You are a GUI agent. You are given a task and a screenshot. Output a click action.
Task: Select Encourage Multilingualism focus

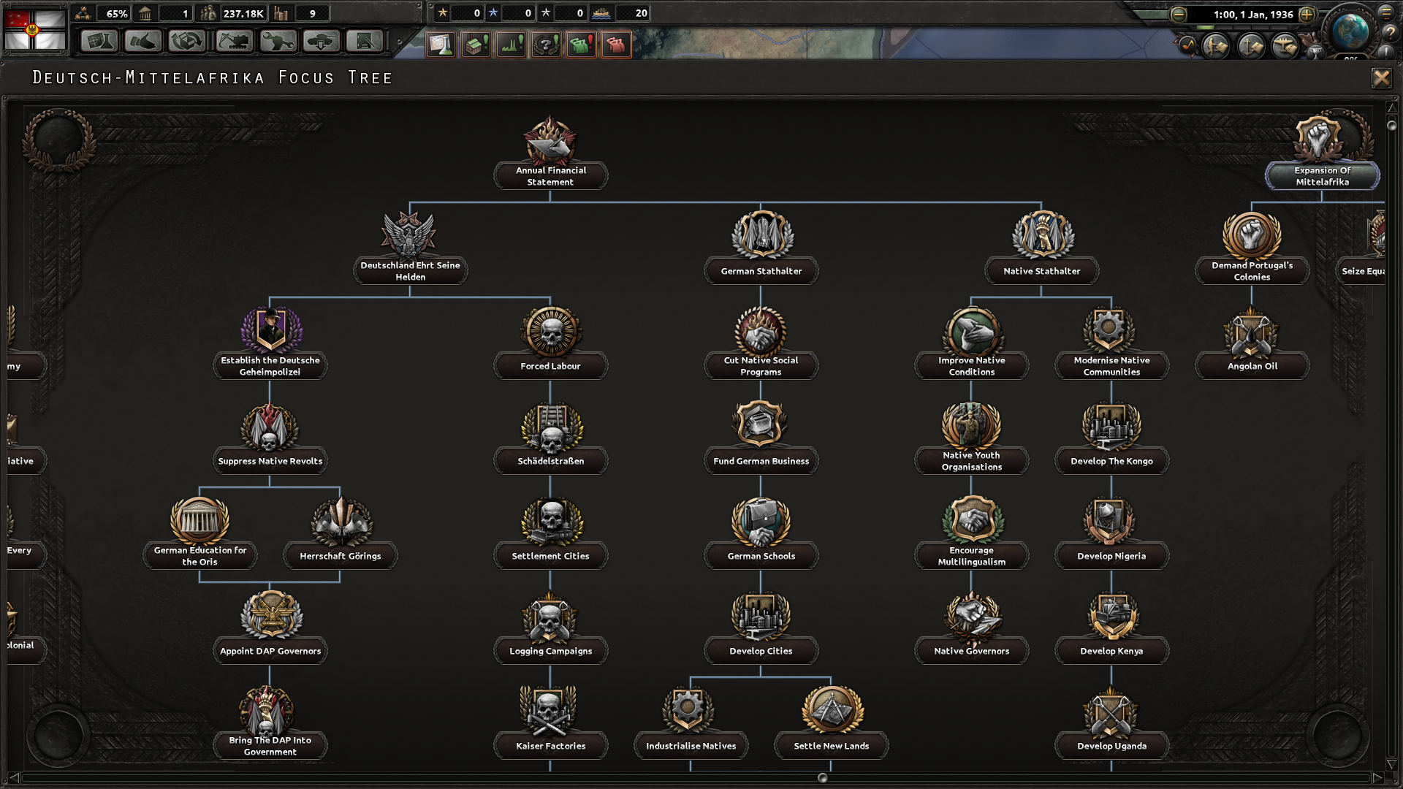[x=971, y=533]
